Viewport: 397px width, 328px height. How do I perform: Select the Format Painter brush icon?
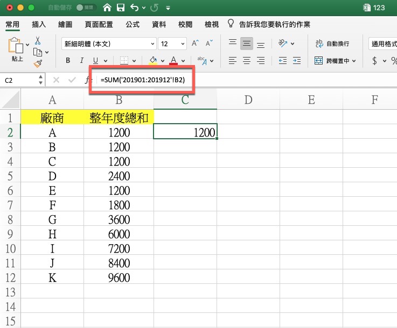coord(38,63)
